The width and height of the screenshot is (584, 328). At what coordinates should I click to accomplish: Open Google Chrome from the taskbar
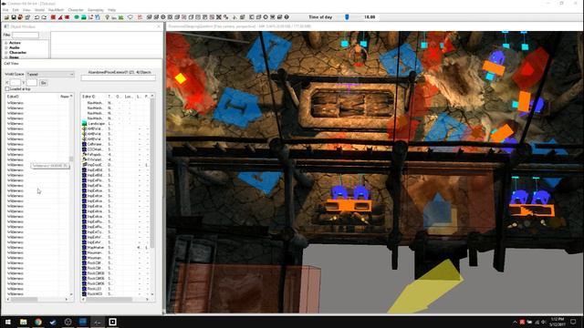point(38,322)
